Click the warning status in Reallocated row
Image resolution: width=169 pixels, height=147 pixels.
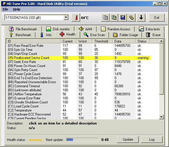pyautogui.click(x=143, y=58)
